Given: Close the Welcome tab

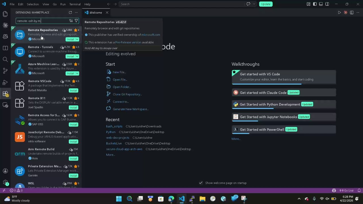Looking at the screenshot, I should pyautogui.click(x=107, y=12).
